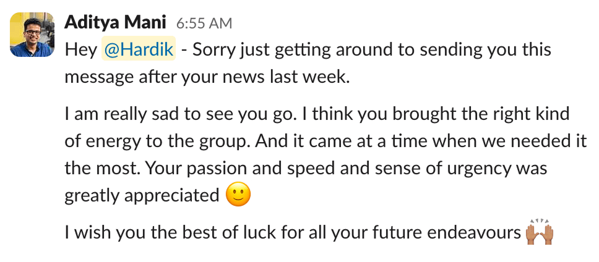Open the Aditya Mani sender name
The height and width of the screenshot is (262, 599).
click(116, 23)
